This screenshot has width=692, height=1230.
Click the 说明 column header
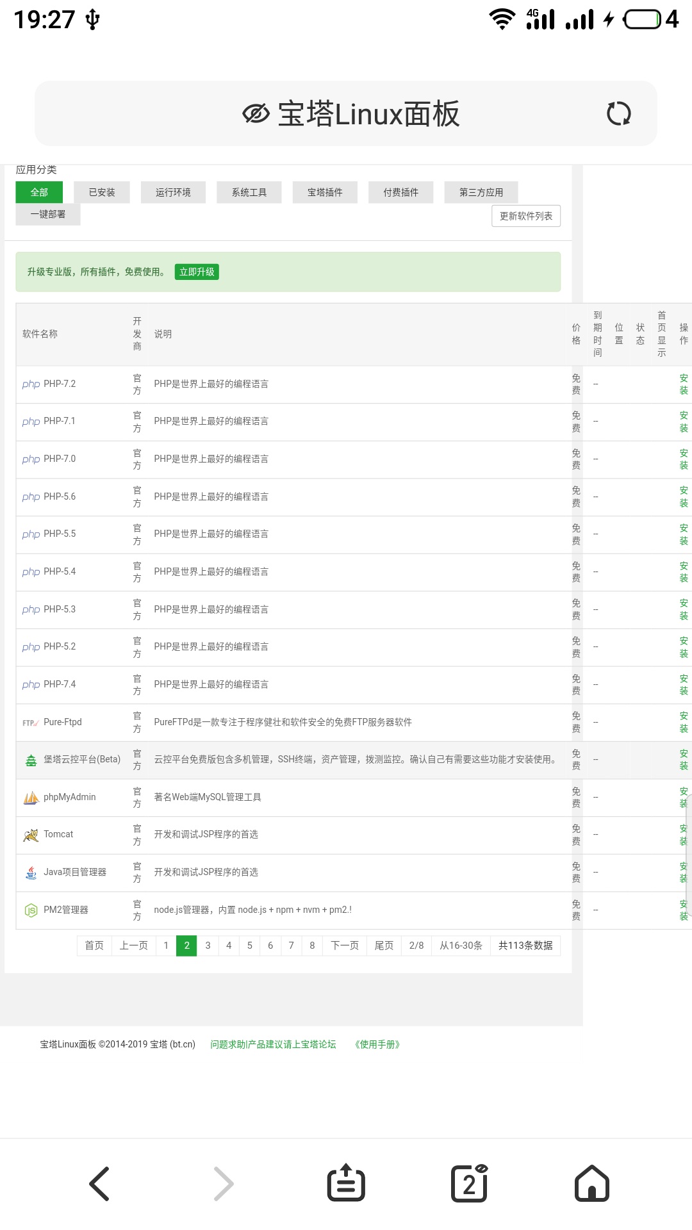pos(163,334)
